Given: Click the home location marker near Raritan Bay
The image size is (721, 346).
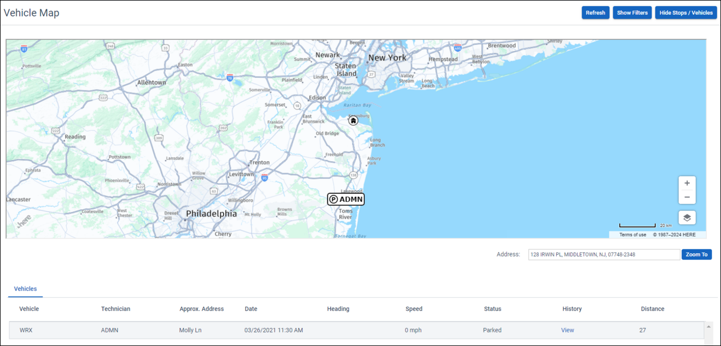Looking at the screenshot, I should pos(353,120).
